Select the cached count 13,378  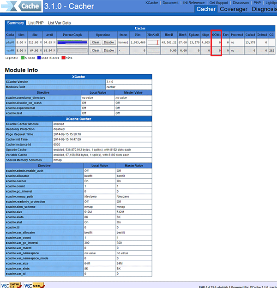(250, 42)
